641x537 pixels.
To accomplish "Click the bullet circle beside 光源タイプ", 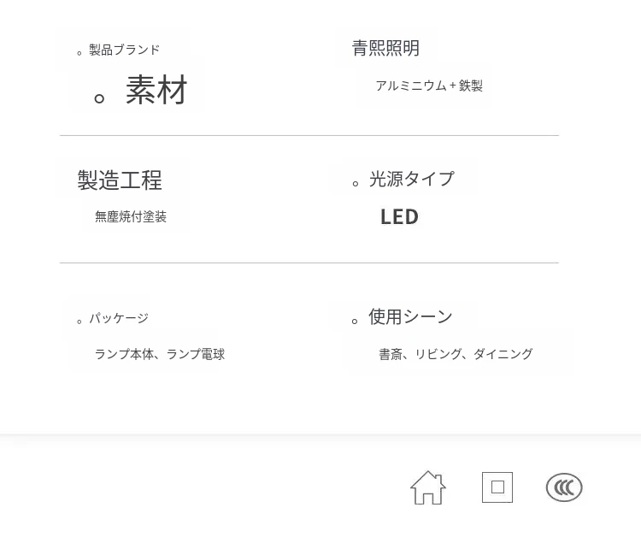I will 356,184.
